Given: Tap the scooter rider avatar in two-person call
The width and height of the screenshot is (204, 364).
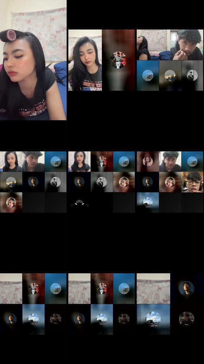Looking at the screenshot, I should pyautogui.click(x=118, y=60).
